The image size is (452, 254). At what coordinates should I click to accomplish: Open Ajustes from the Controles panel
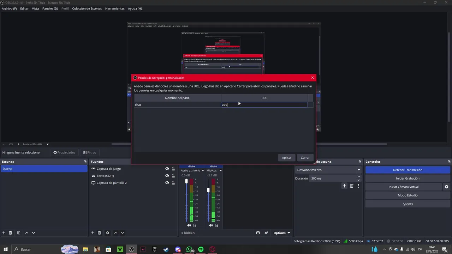tap(408, 204)
